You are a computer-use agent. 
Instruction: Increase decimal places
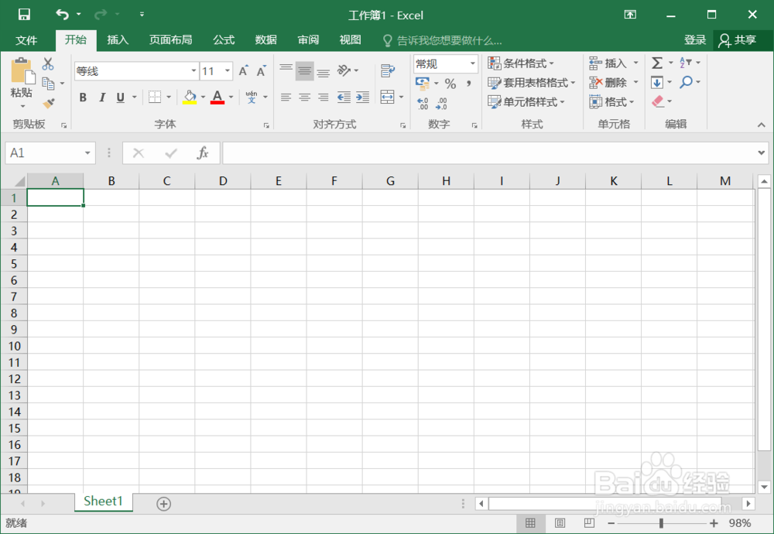tap(423, 103)
